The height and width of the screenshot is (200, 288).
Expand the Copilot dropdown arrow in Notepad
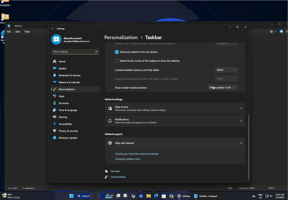pyautogui.click(x=275, y=31)
